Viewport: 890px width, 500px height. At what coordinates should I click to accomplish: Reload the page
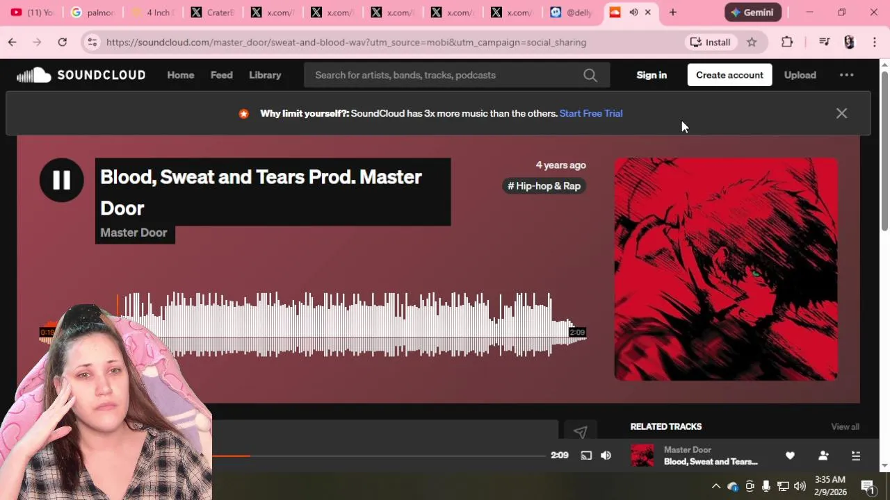(63, 42)
